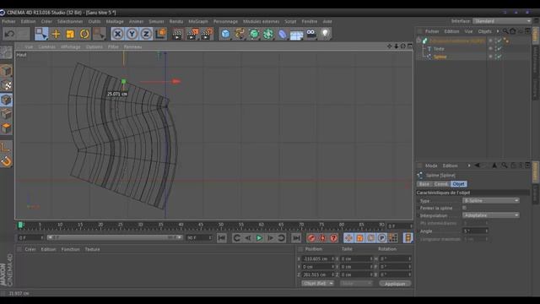Open the material manager Texture menu
The width and height of the screenshot is (540, 304).
92,249
